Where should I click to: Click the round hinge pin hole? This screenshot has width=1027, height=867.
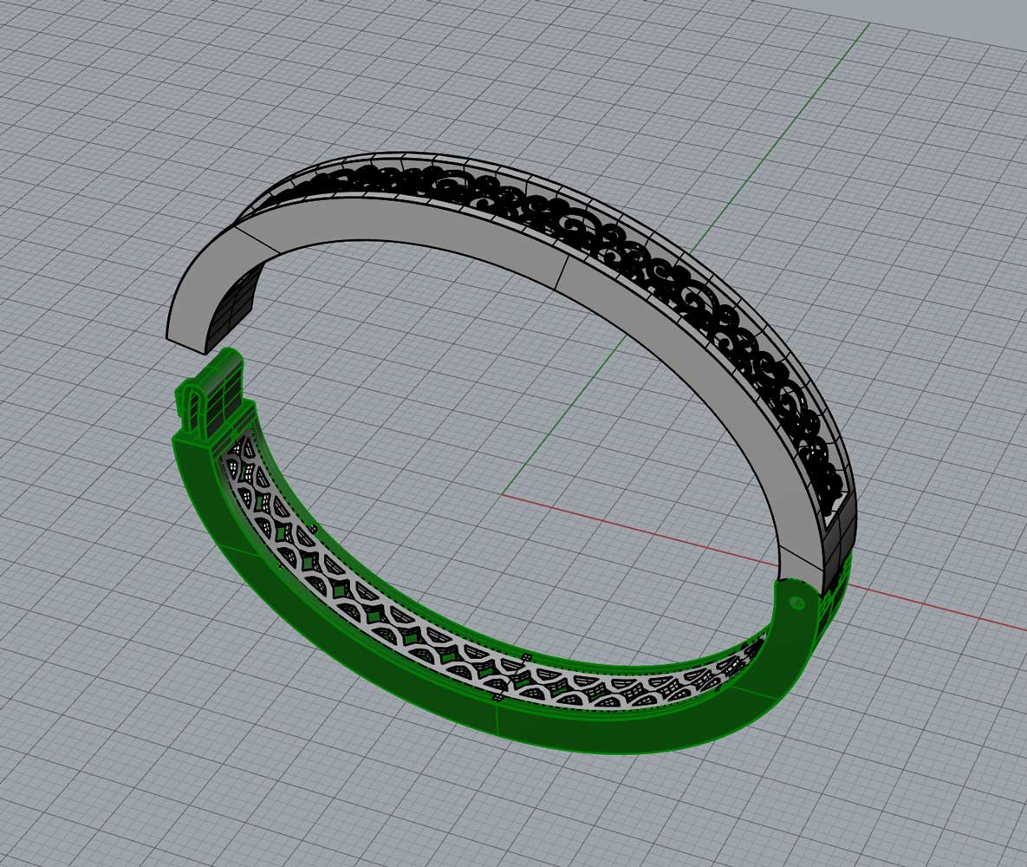tap(796, 603)
